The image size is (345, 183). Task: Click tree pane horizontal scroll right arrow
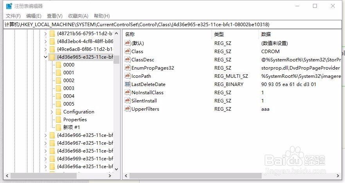pyautogui.click(x=110, y=176)
